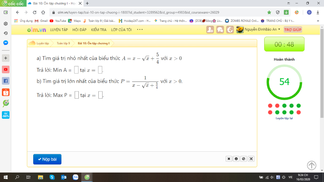Open the friends icon in header
This screenshot has height=182, width=324.
pyautogui.click(x=210, y=30)
